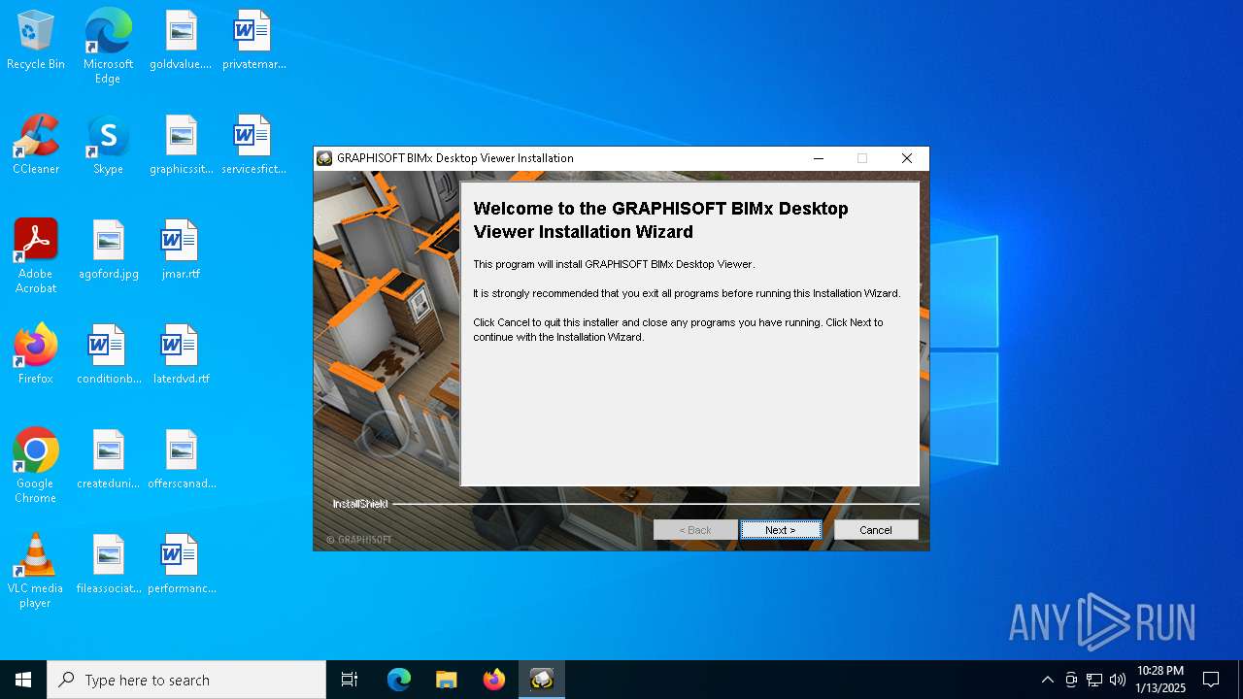
Task: Cancel the BIMx installation wizard
Action: point(875,530)
